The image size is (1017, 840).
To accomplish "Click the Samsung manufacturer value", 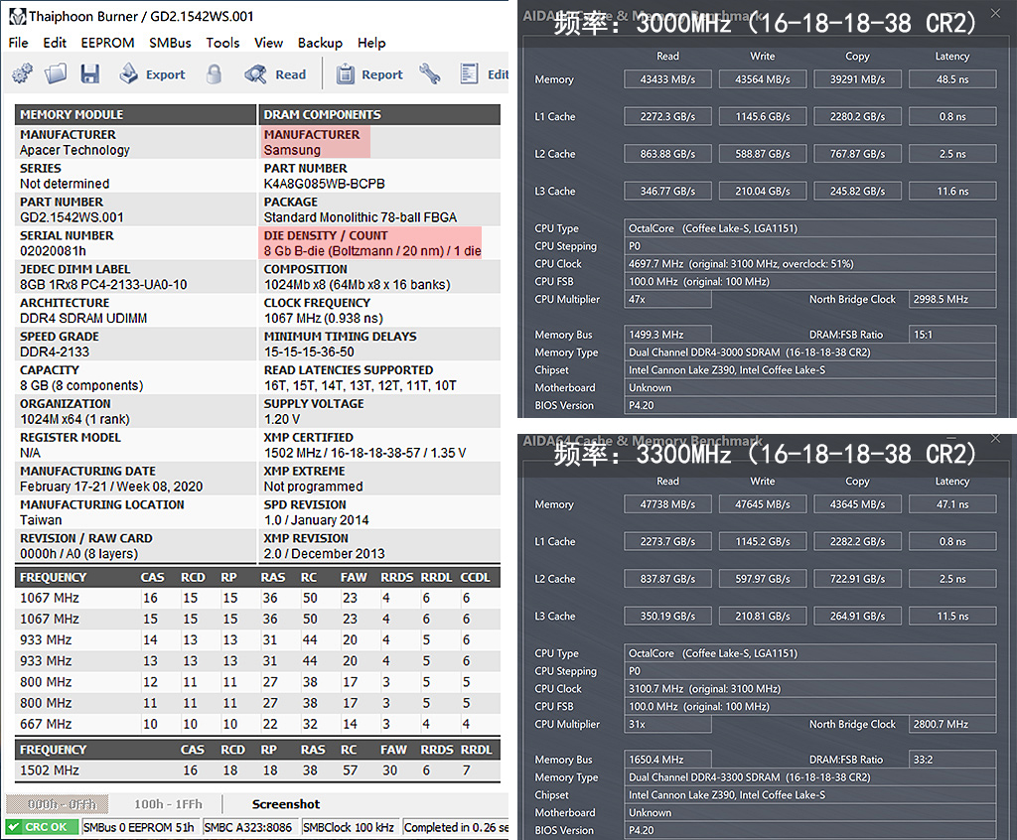I will [x=292, y=150].
